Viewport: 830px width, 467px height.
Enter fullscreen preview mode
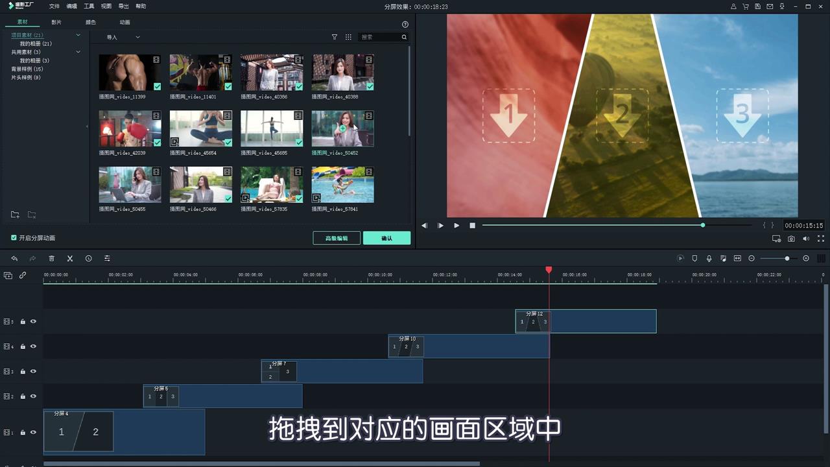tap(821, 239)
